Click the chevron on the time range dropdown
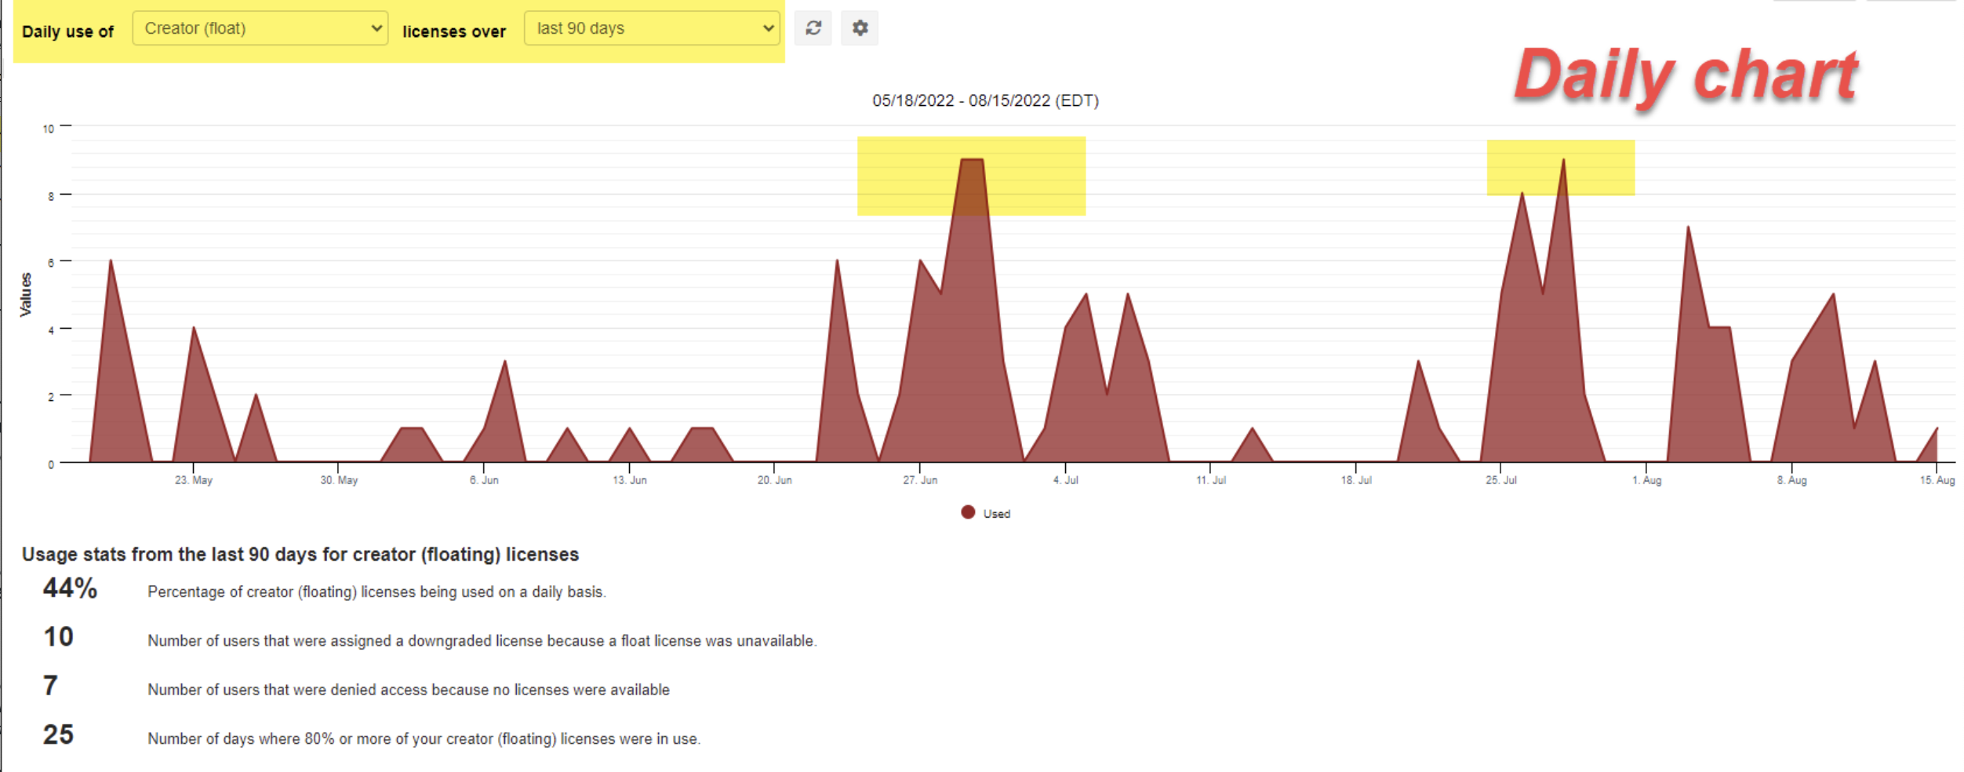The height and width of the screenshot is (772, 1964). pos(767,28)
